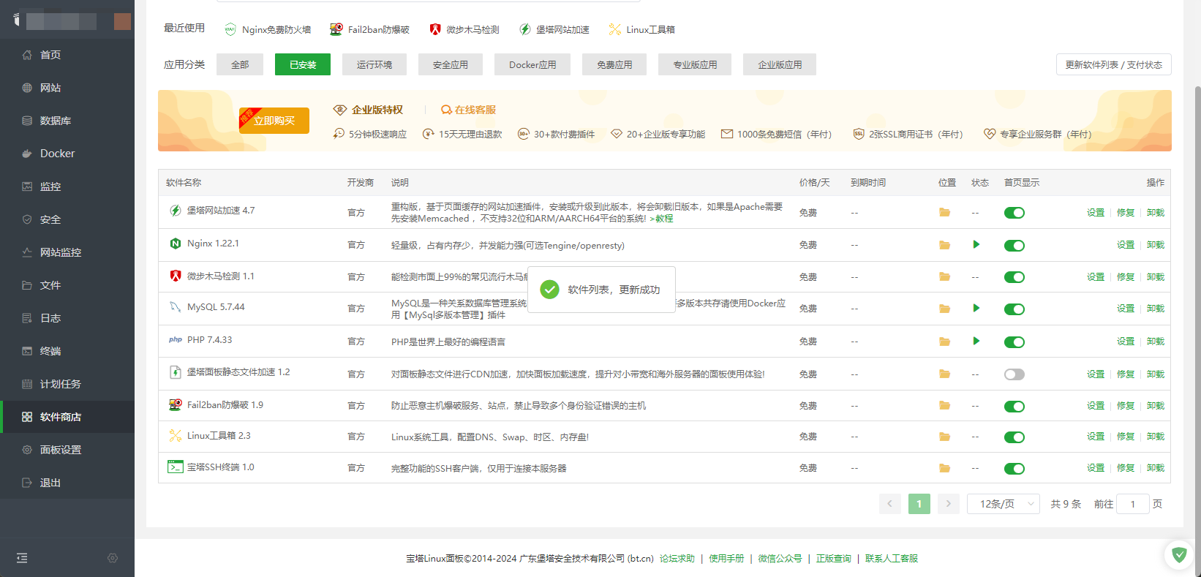This screenshot has height=577, width=1201.
Task: Click the Nginx logo in the software list
Action: point(176,244)
